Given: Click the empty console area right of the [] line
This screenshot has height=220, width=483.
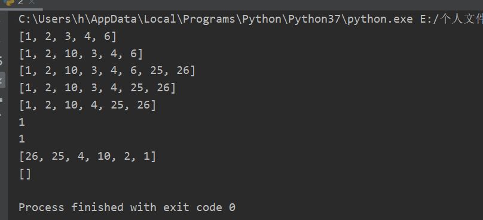Looking at the screenshot, I should pyautogui.click(x=257, y=174).
